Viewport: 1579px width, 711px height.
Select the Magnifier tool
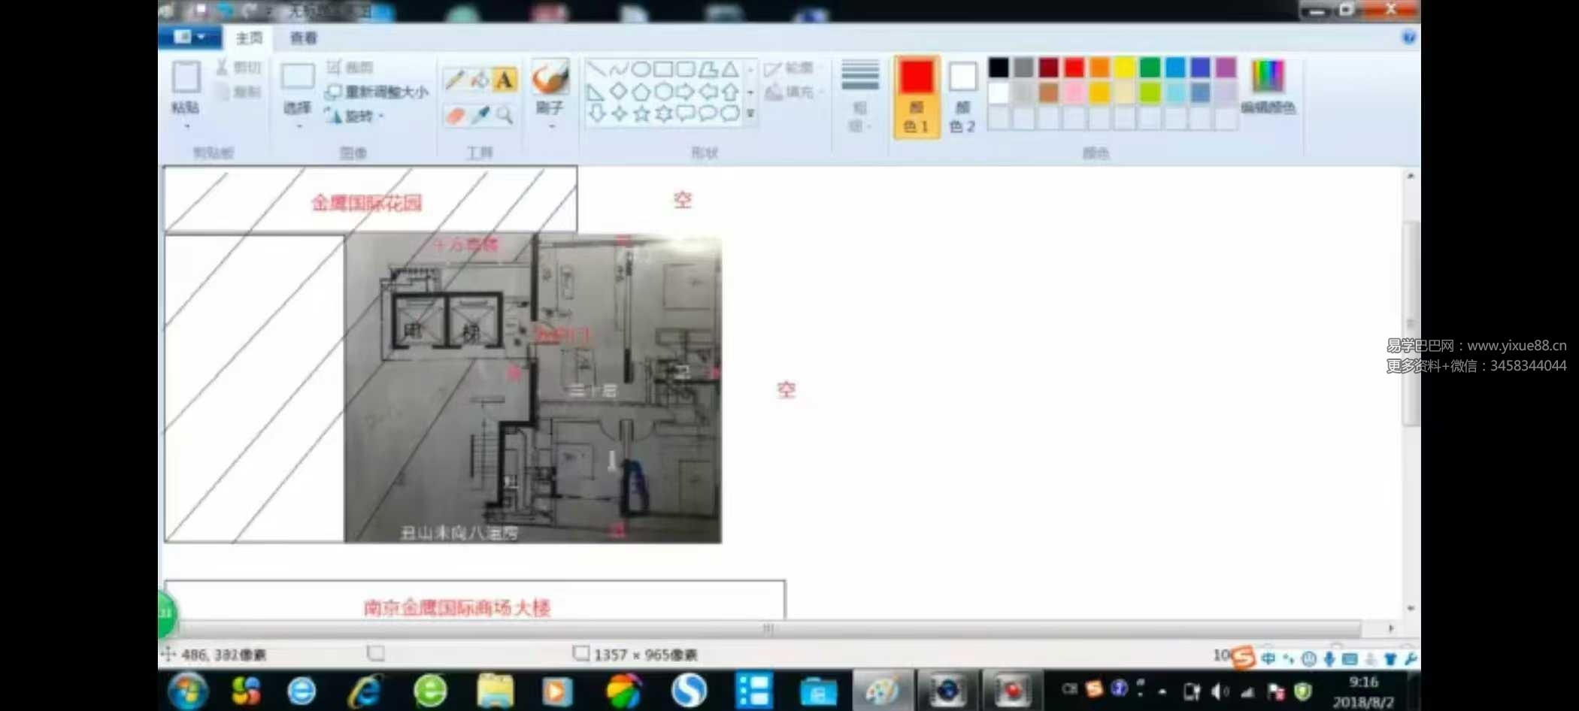505,115
